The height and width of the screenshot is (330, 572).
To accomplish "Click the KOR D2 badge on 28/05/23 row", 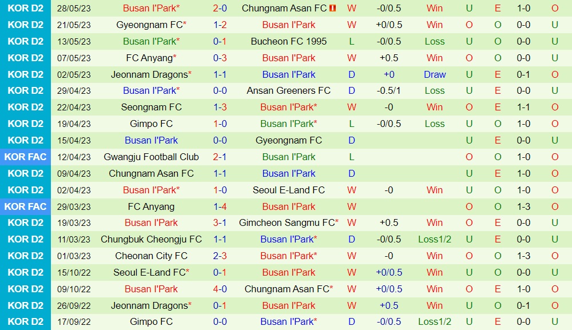I will pos(26,8).
